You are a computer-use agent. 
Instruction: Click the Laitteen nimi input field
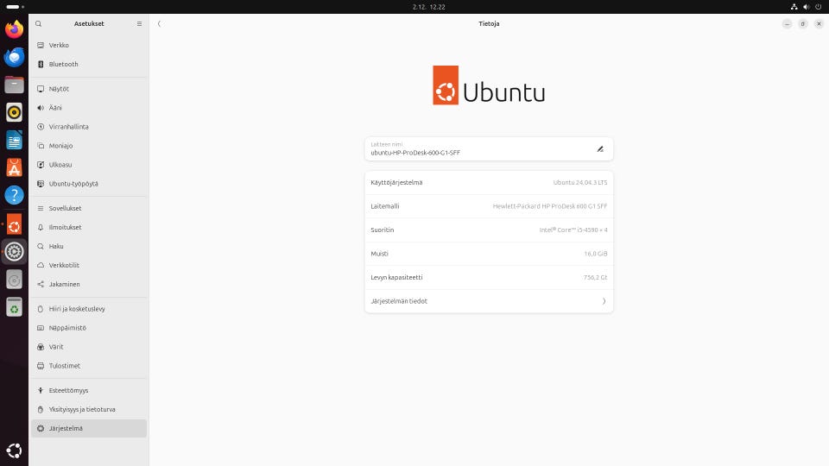coord(489,149)
